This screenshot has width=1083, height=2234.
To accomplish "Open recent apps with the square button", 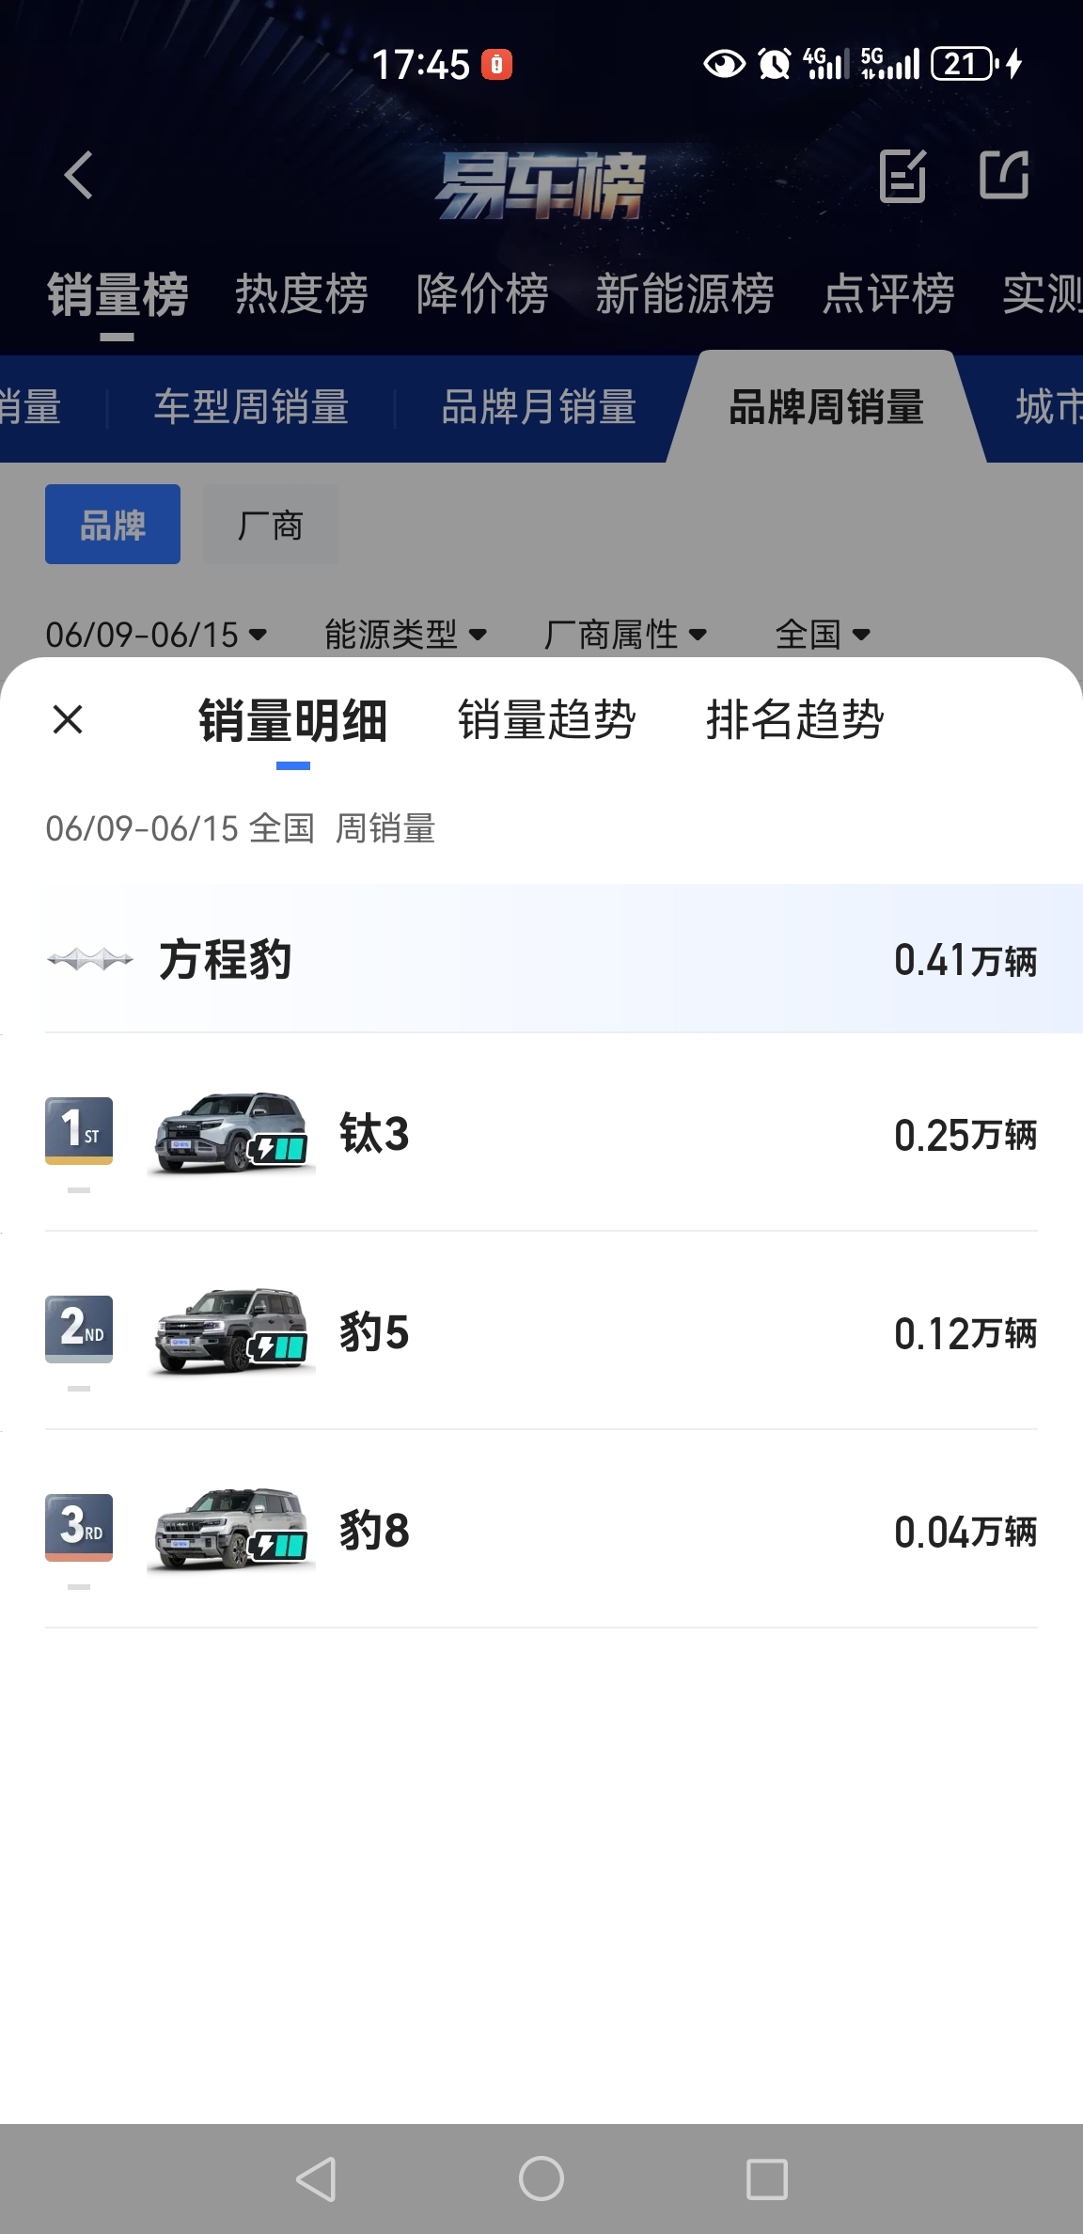I will tap(767, 2179).
